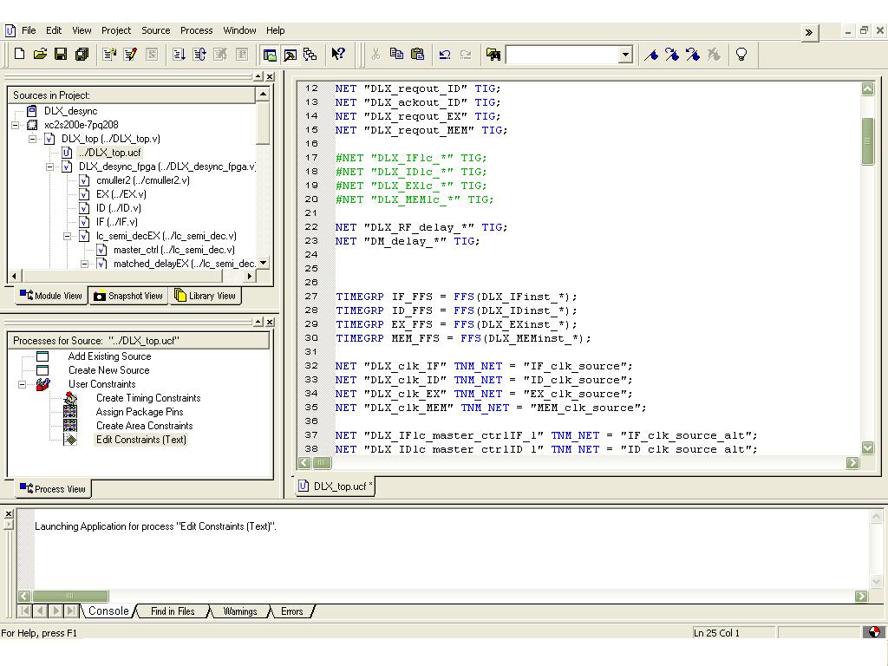
Task: Select EX (../EX.v) source
Action: (121, 194)
